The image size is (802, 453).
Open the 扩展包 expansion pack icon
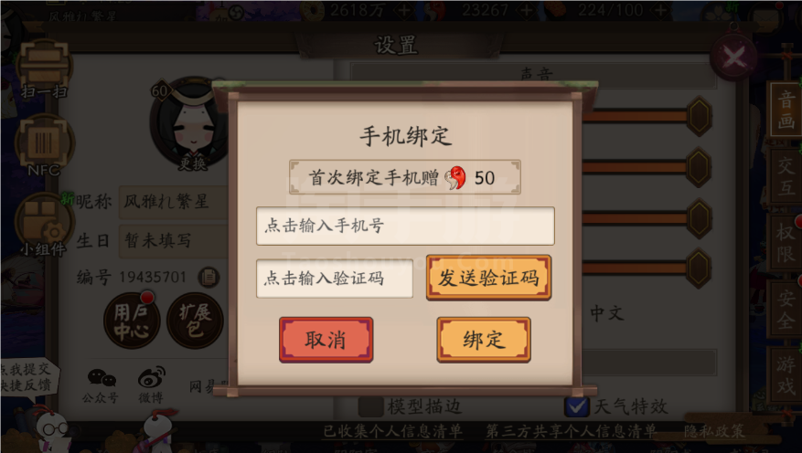pos(195,321)
